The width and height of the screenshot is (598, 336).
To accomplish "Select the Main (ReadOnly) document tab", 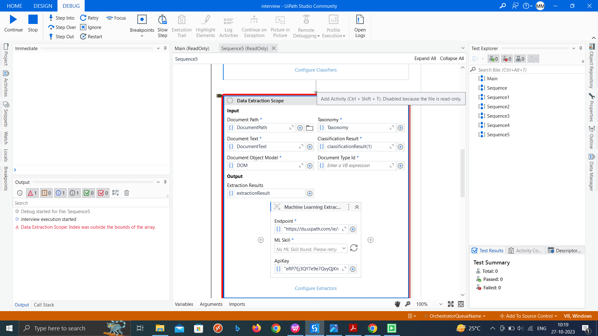I will click(192, 48).
